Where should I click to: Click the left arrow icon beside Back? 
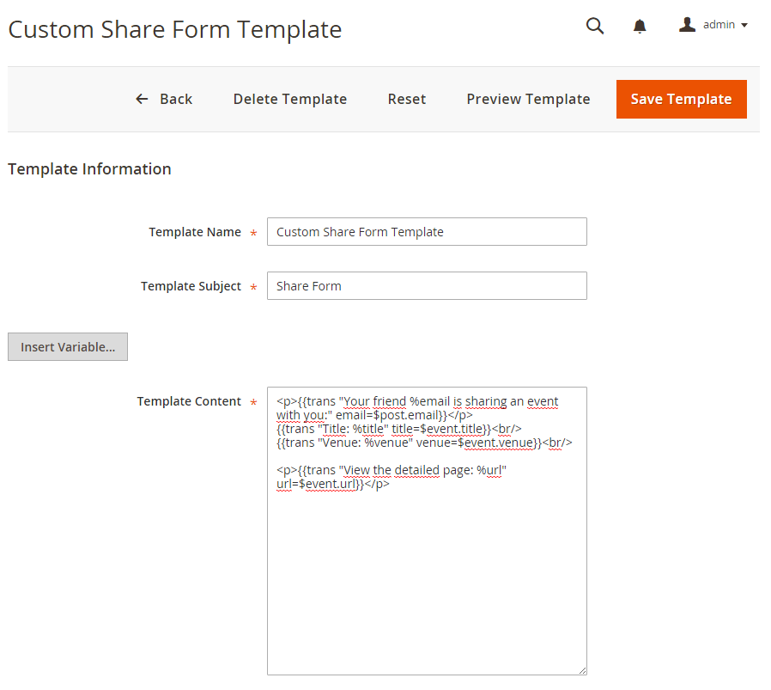[x=142, y=99]
